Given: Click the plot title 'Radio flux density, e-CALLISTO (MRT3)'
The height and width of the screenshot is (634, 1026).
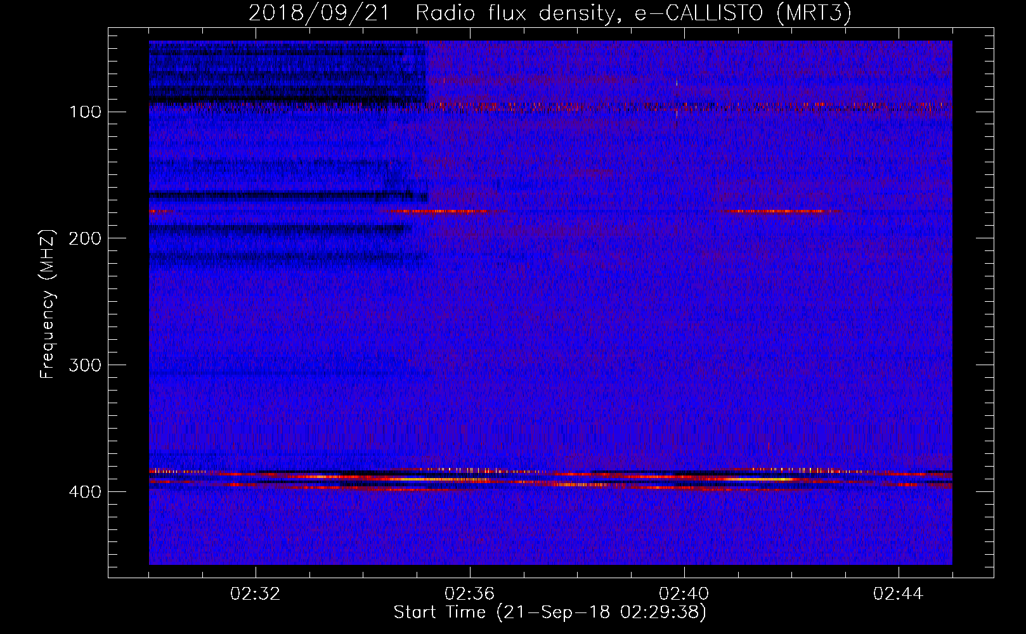Looking at the screenshot, I should click(x=633, y=13).
